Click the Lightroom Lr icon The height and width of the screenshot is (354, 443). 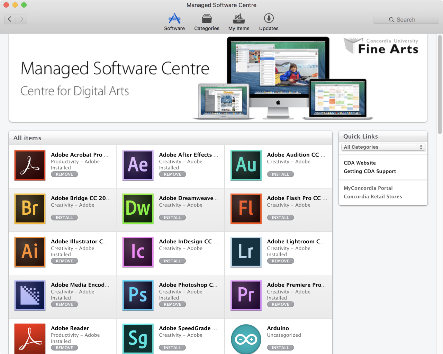246,252
